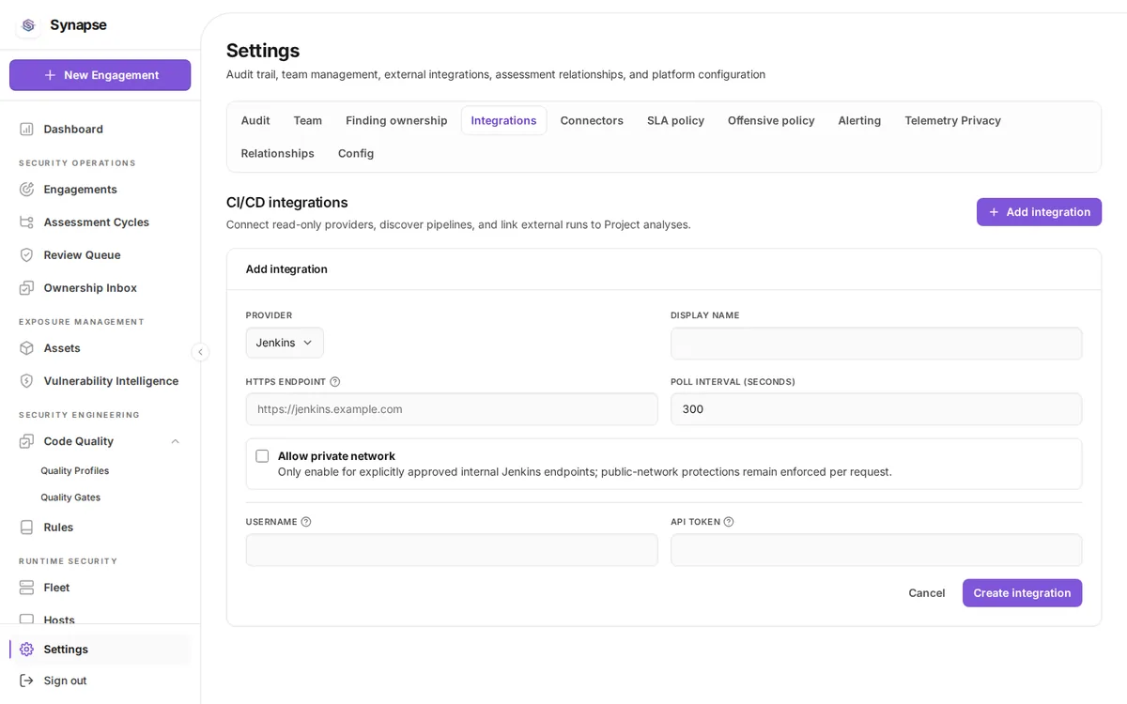Click the Add integration button

click(x=1039, y=212)
